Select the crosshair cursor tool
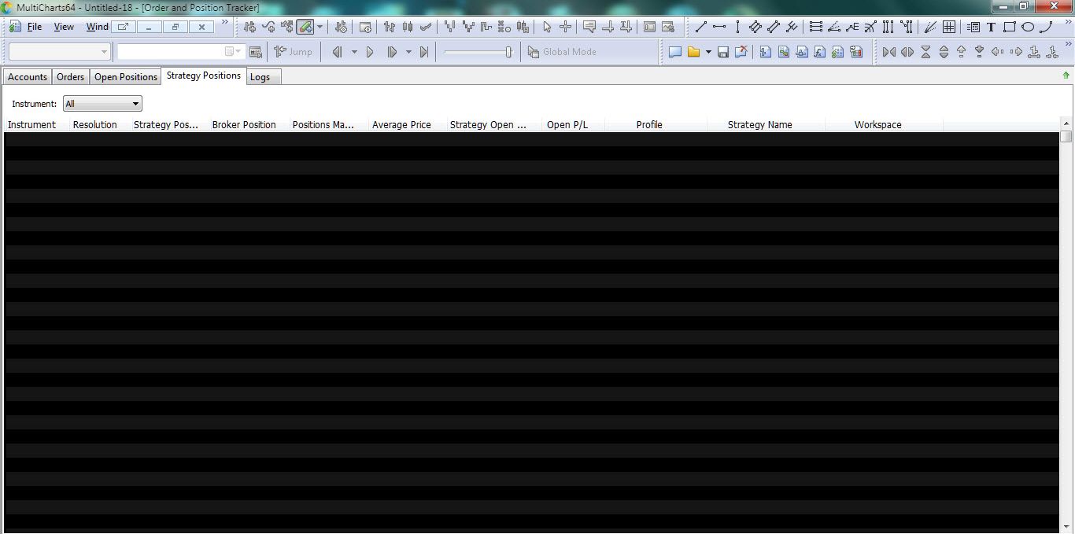1075x534 pixels. 565,27
